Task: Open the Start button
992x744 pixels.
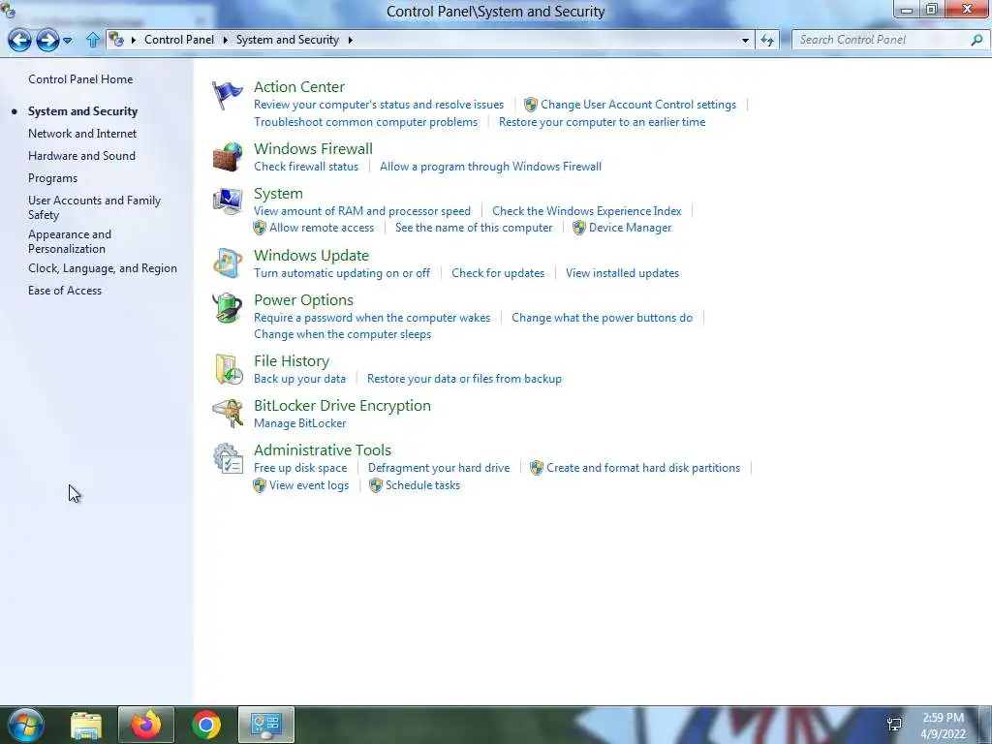Action: coord(26,725)
